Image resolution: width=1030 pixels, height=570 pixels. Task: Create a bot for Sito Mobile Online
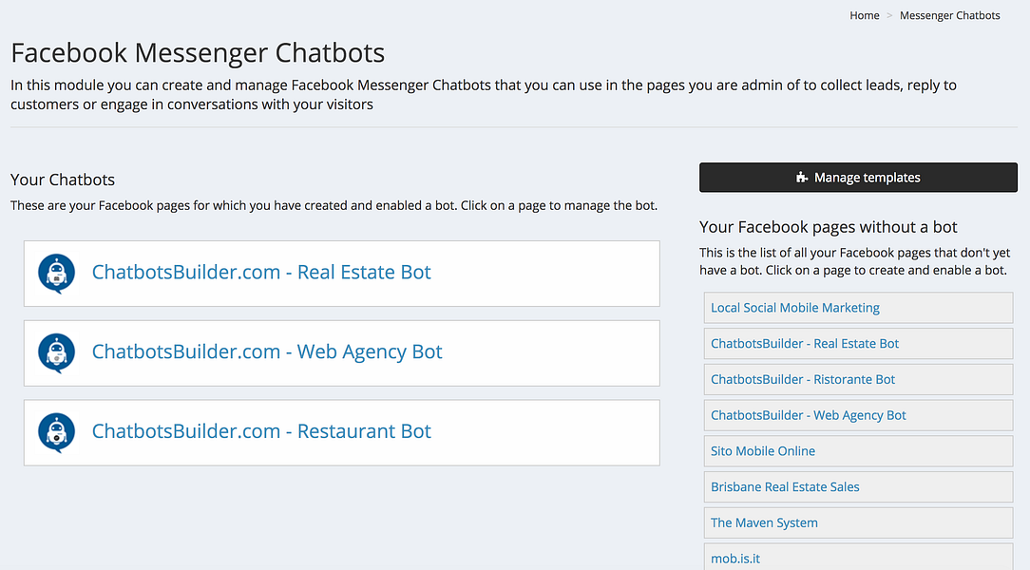(762, 450)
